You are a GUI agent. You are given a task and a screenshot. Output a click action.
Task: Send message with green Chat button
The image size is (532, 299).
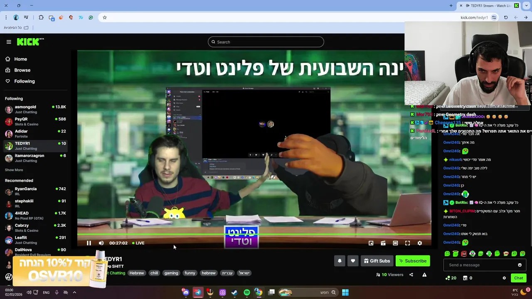[518, 278]
